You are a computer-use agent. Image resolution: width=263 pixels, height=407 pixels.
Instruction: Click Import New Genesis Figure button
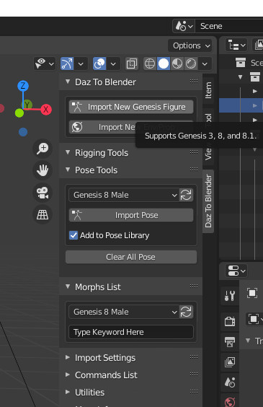coord(131,107)
